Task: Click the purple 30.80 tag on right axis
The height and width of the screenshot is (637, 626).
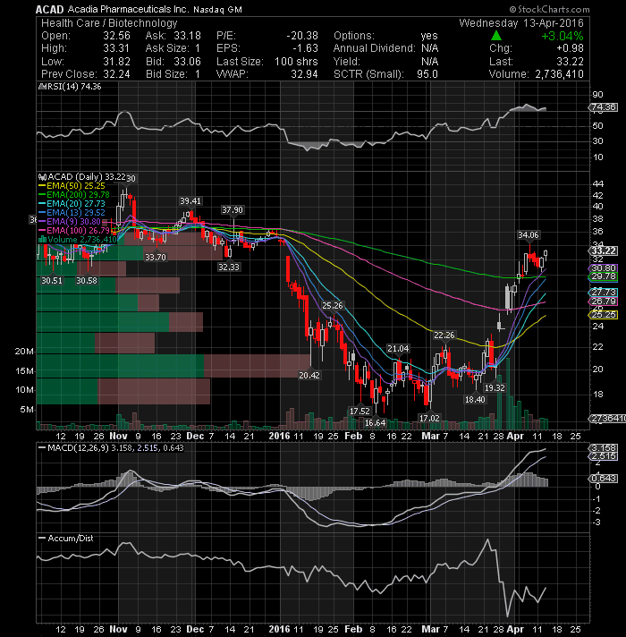Action: coord(604,268)
